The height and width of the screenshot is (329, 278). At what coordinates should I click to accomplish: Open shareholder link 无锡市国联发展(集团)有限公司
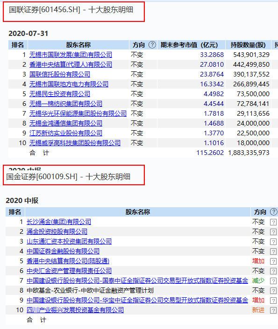[x=71, y=55]
